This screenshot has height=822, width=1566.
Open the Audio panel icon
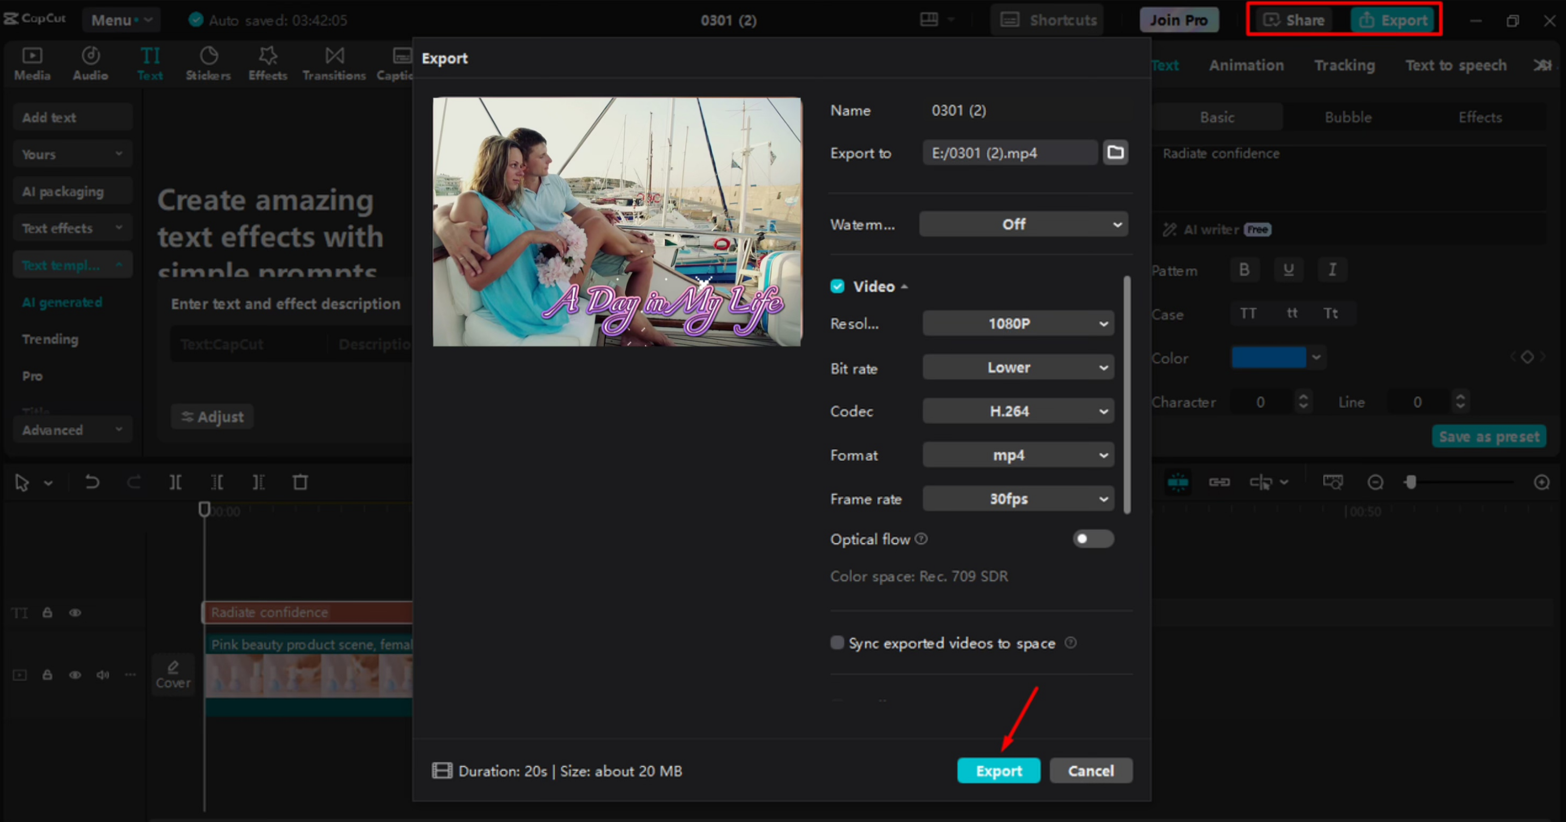point(90,63)
